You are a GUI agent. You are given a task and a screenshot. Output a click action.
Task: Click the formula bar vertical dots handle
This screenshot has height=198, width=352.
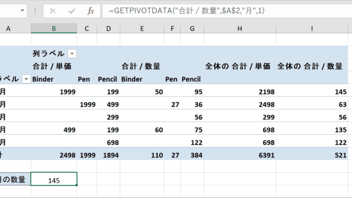tap(35, 11)
